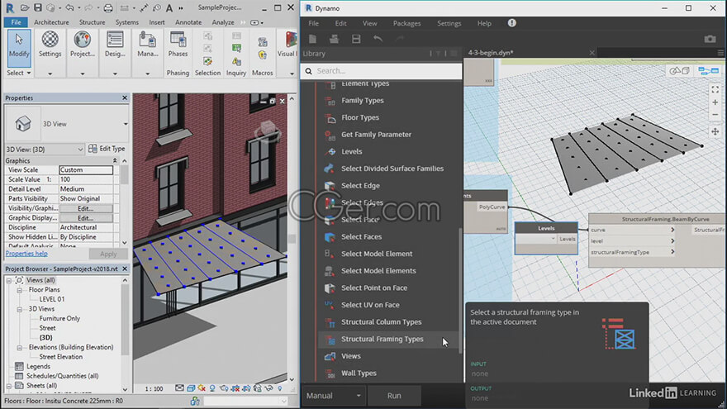The image size is (727, 409).
Task: Click Dynamo undo arrow icon
Action: pos(378,39)
